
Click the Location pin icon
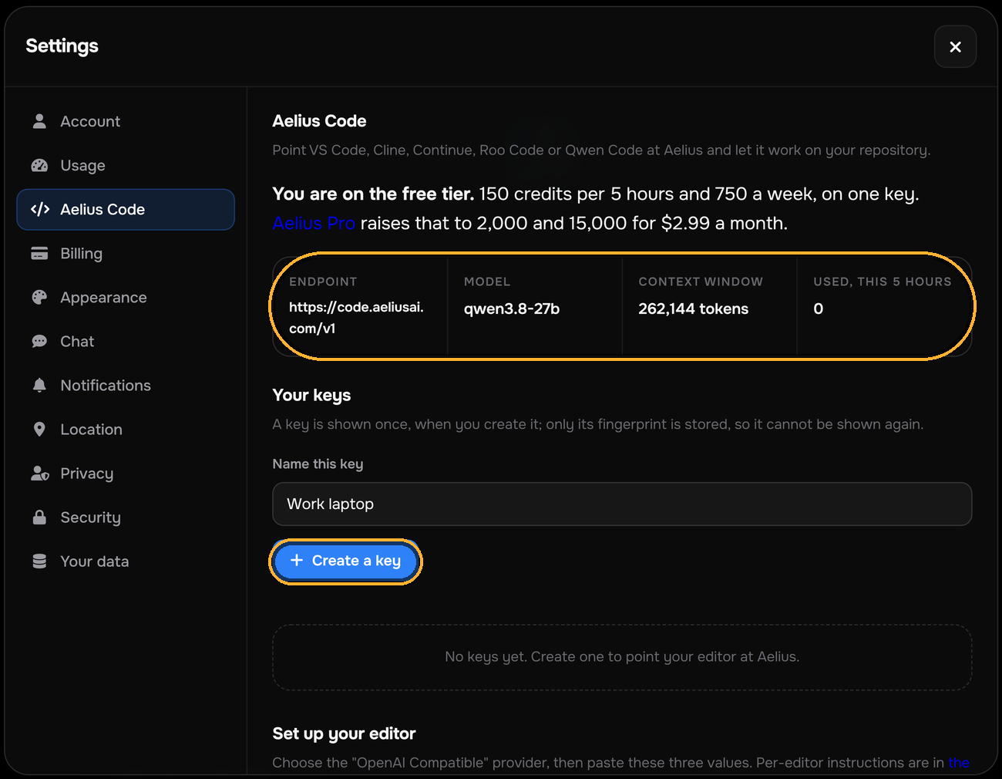pos(39,429)
